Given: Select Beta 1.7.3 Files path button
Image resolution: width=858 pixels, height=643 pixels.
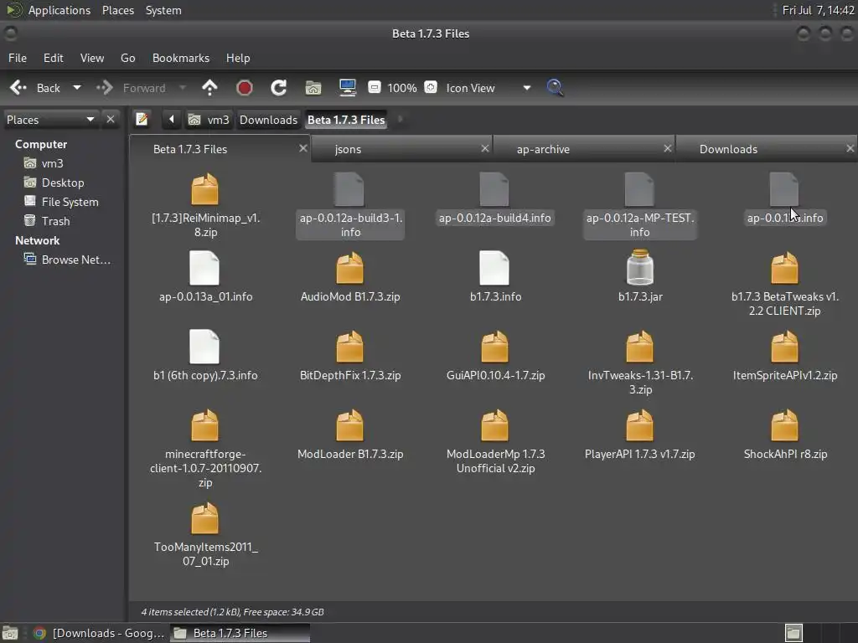Looking at the screenshot, I should 346,120.
